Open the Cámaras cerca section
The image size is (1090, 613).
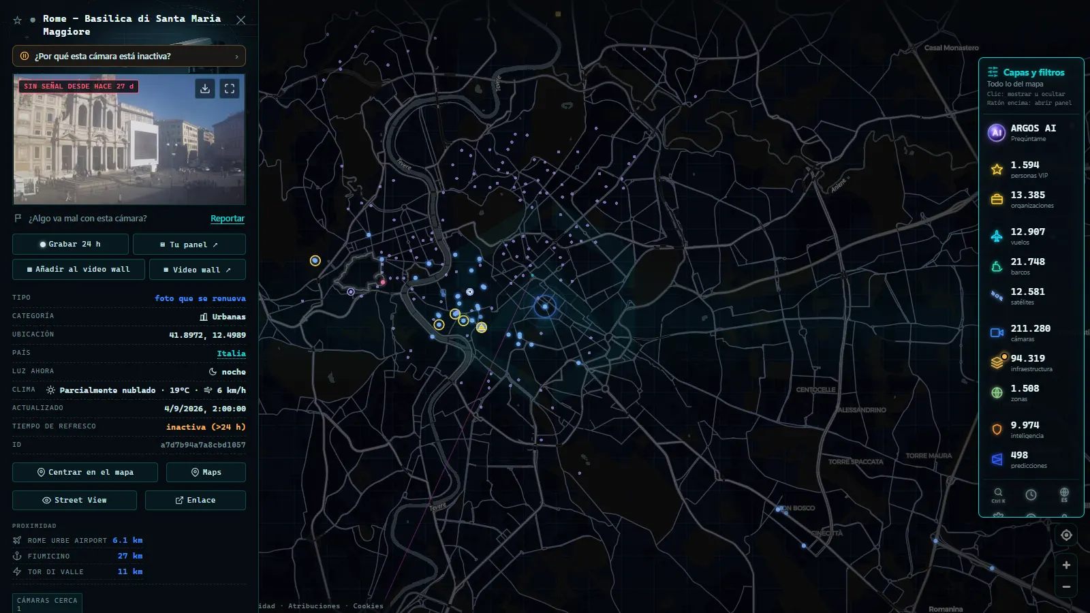[x=47, y=603]
